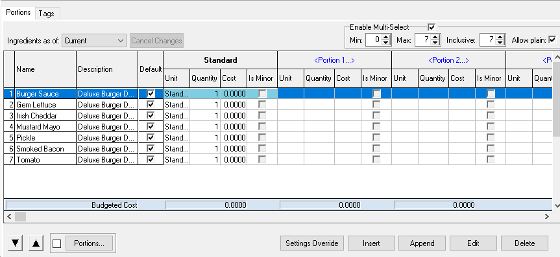Click Smoked Bacon Standard cost cell
The height and width of the screenshot is (257, 560).
coord(234,149)
